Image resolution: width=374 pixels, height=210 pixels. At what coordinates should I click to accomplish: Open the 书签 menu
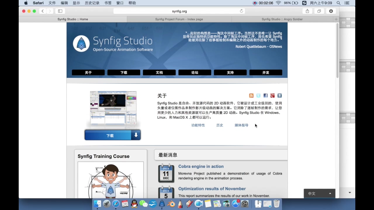point(108,3)
